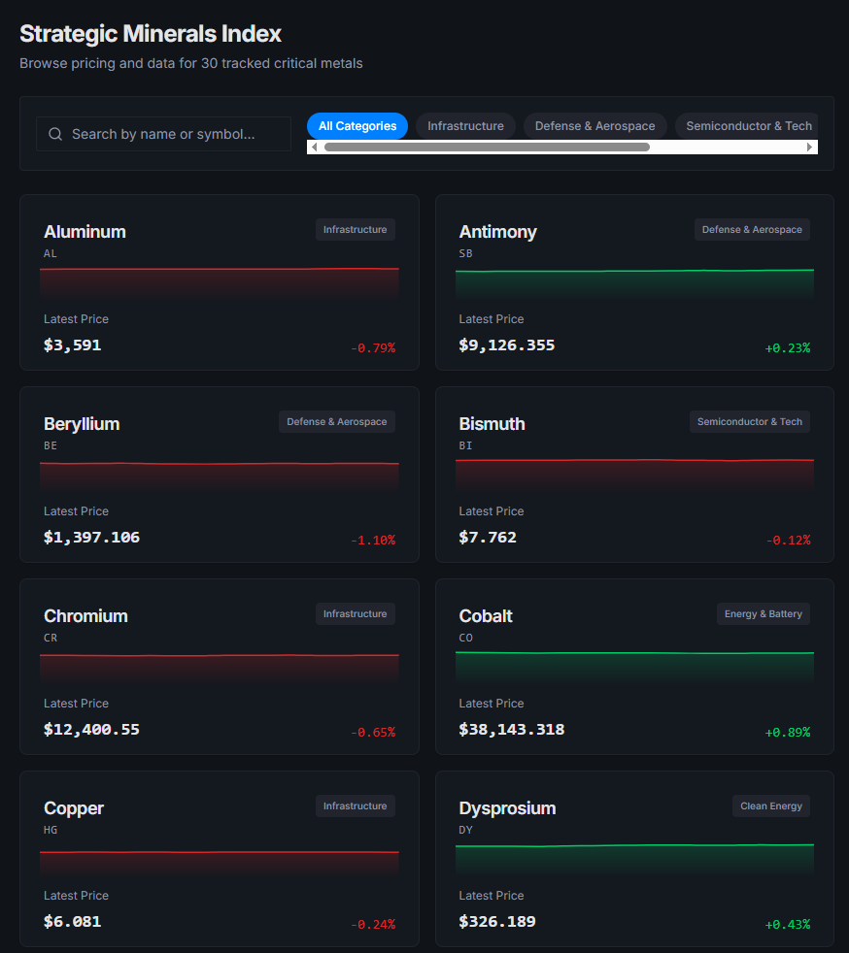Click the horizontal category scrollbar thumb
The width and height of the screenshot is (849, 953).
(x=486, y=148)
